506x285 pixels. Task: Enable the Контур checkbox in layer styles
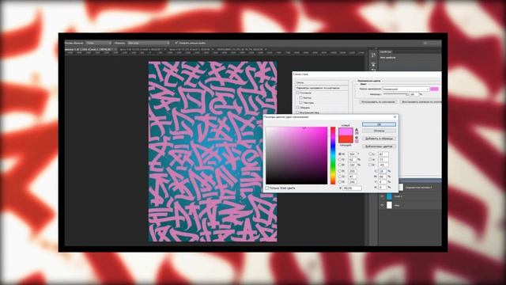(300, 97)
